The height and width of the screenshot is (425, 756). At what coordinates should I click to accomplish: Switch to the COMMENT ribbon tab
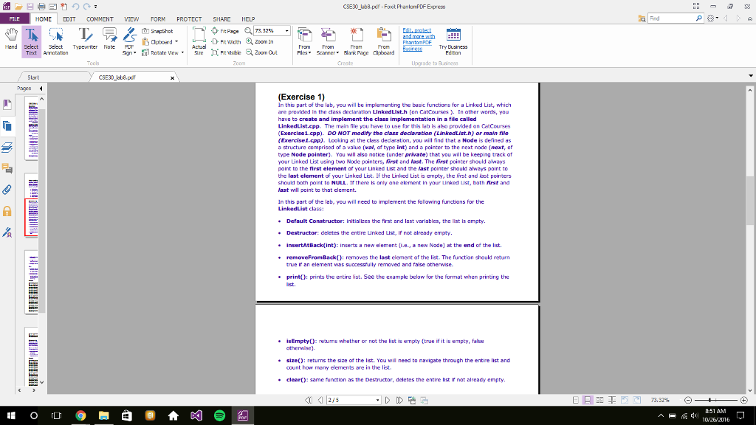[100, 19]
